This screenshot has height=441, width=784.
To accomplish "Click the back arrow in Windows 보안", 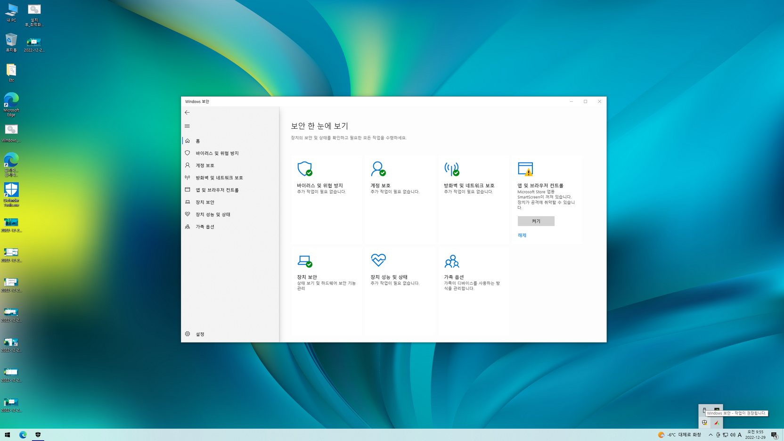I will pyautogui.click(x=187, y=113).
